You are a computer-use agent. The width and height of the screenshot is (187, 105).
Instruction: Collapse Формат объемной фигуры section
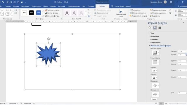click(160, 46)
